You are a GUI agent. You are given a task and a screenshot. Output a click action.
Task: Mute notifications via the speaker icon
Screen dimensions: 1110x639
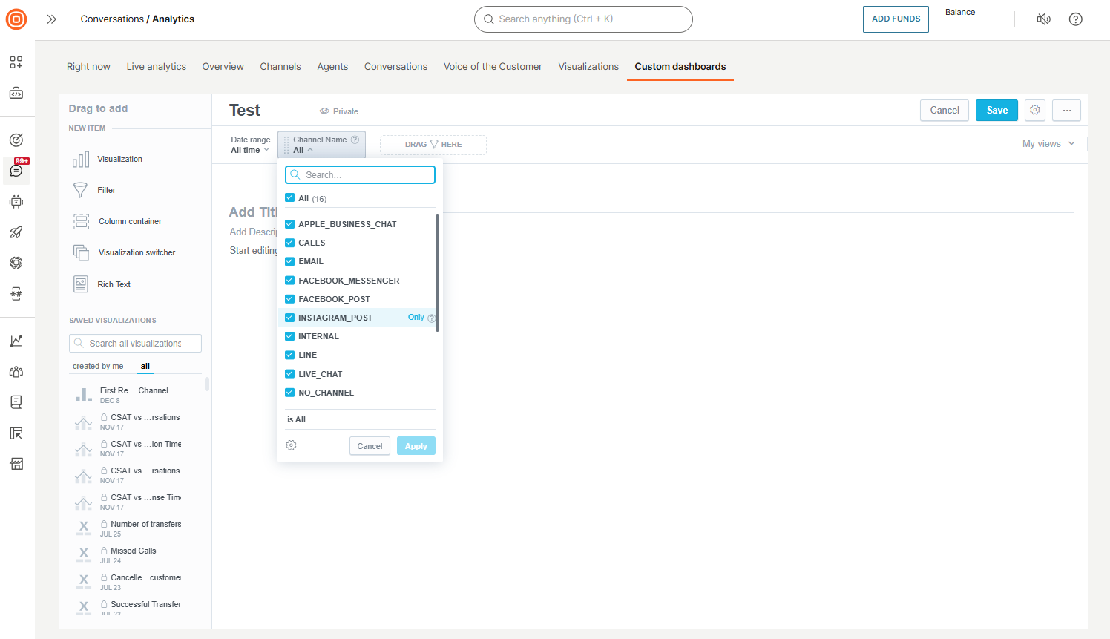click(1043, 19)
